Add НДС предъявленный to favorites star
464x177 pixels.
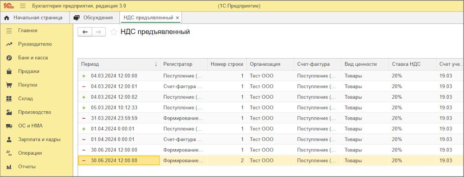point(114,32)
